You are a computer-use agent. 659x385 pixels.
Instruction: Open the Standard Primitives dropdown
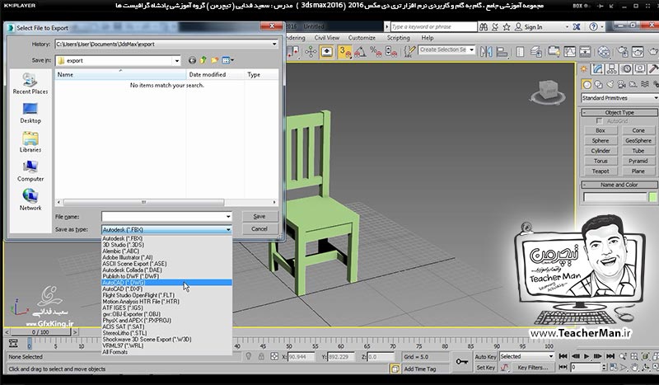(620, 98)
